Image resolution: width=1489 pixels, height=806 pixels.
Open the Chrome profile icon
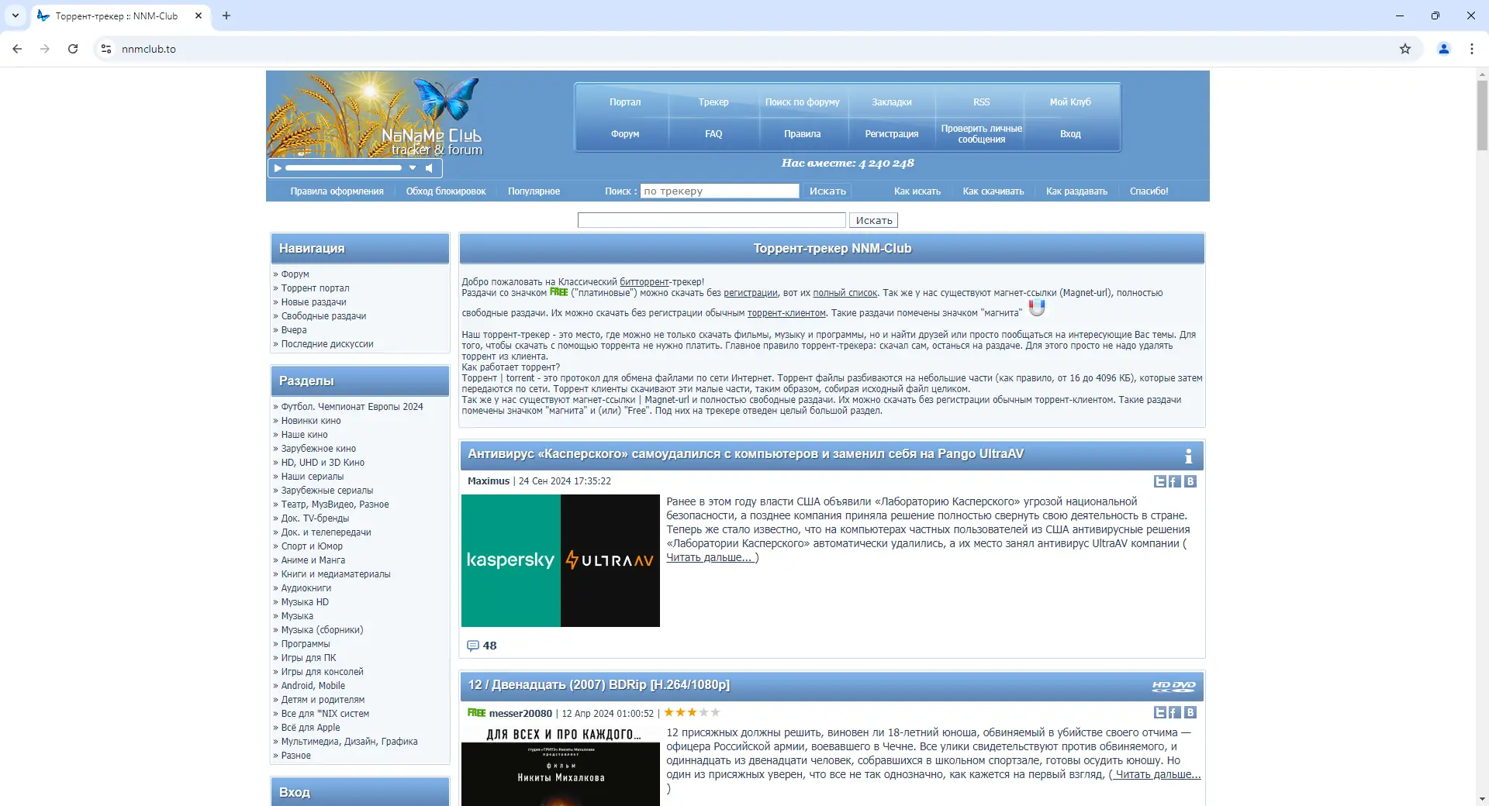tap(1444, 49)
